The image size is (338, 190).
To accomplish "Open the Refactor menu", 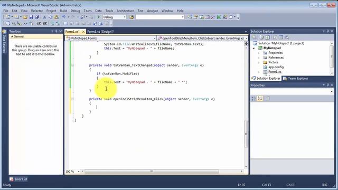I will pyautogui.click(x=37, y=11).
